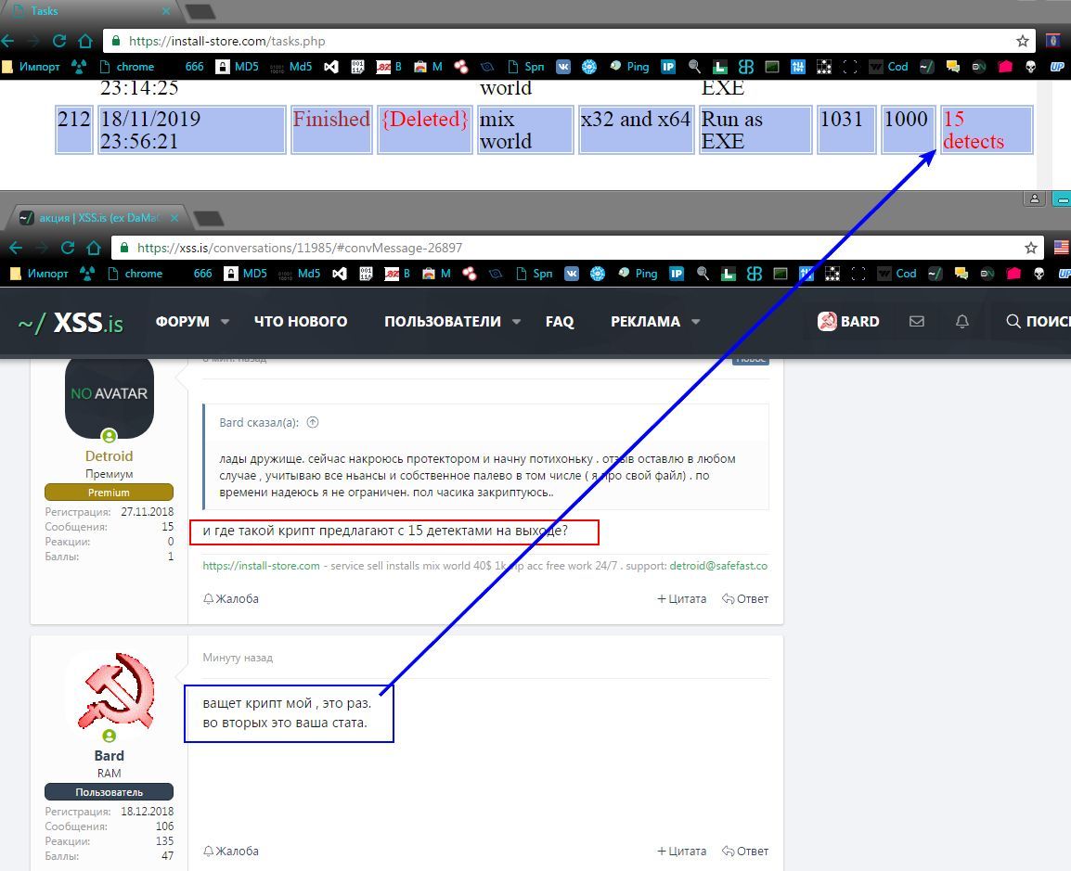The width and height of the screenshot is (1071, 871).
Task: Open magnifier bookmark in the XSS.is window
Action: click(703, 274)
